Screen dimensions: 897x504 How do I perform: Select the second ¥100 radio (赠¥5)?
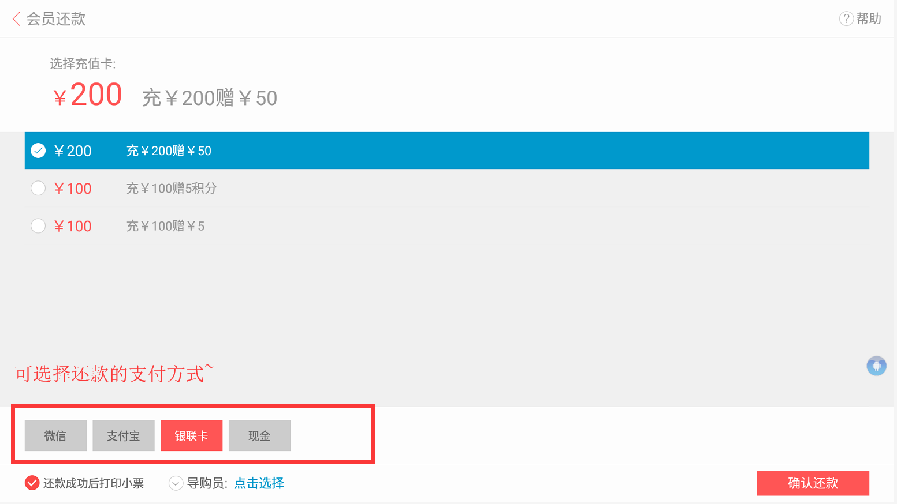[38, 225]
